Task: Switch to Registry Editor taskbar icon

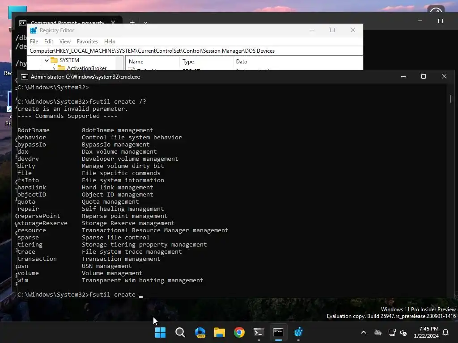Action: [298, 332]
